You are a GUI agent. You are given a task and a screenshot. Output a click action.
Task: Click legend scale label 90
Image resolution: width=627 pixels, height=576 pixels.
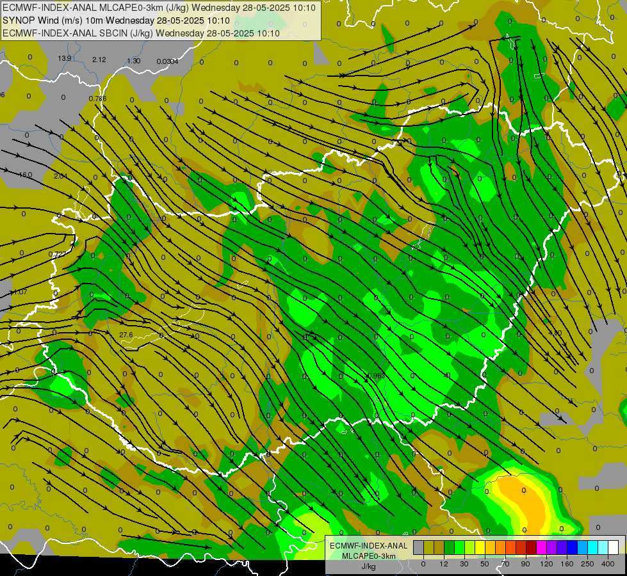(525, 564)
